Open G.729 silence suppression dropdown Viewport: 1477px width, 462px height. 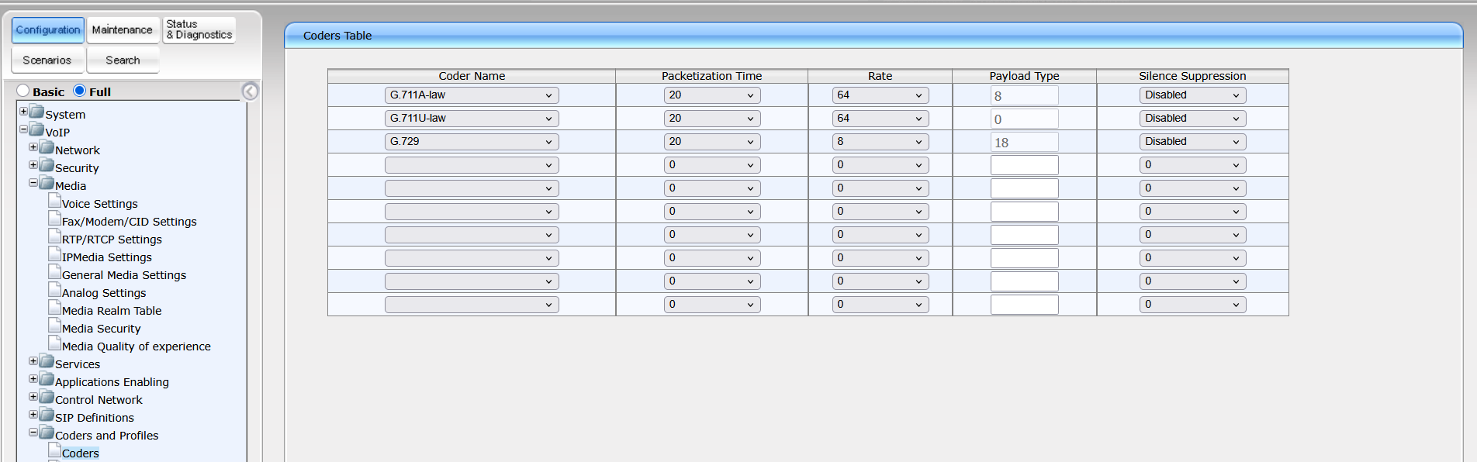point(1192,142)
